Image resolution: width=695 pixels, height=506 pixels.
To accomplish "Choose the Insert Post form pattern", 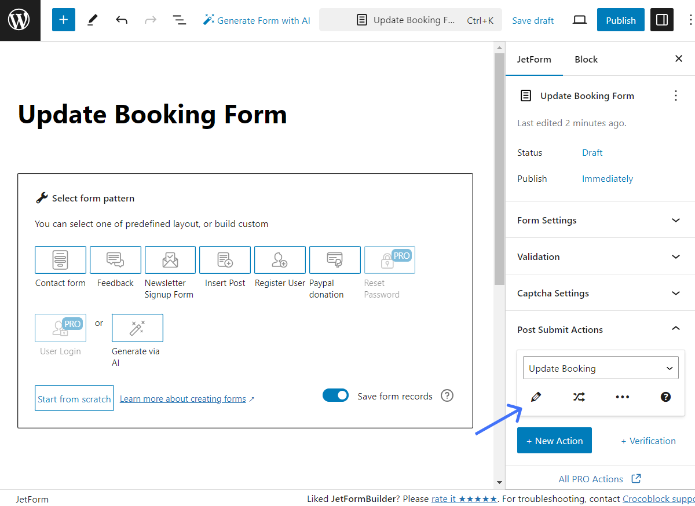I will pyautogui.click(x=225, y=260).
